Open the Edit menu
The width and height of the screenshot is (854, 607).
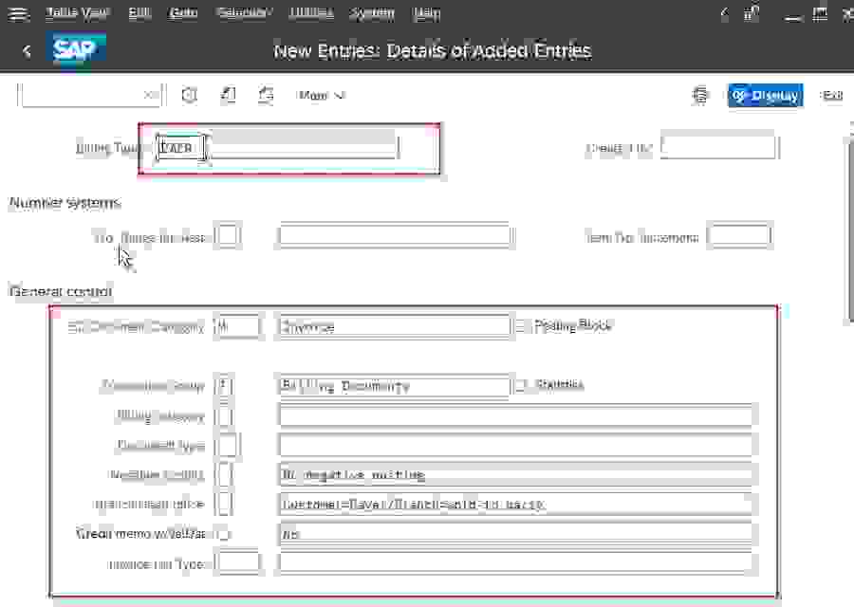tap(139, 12)
